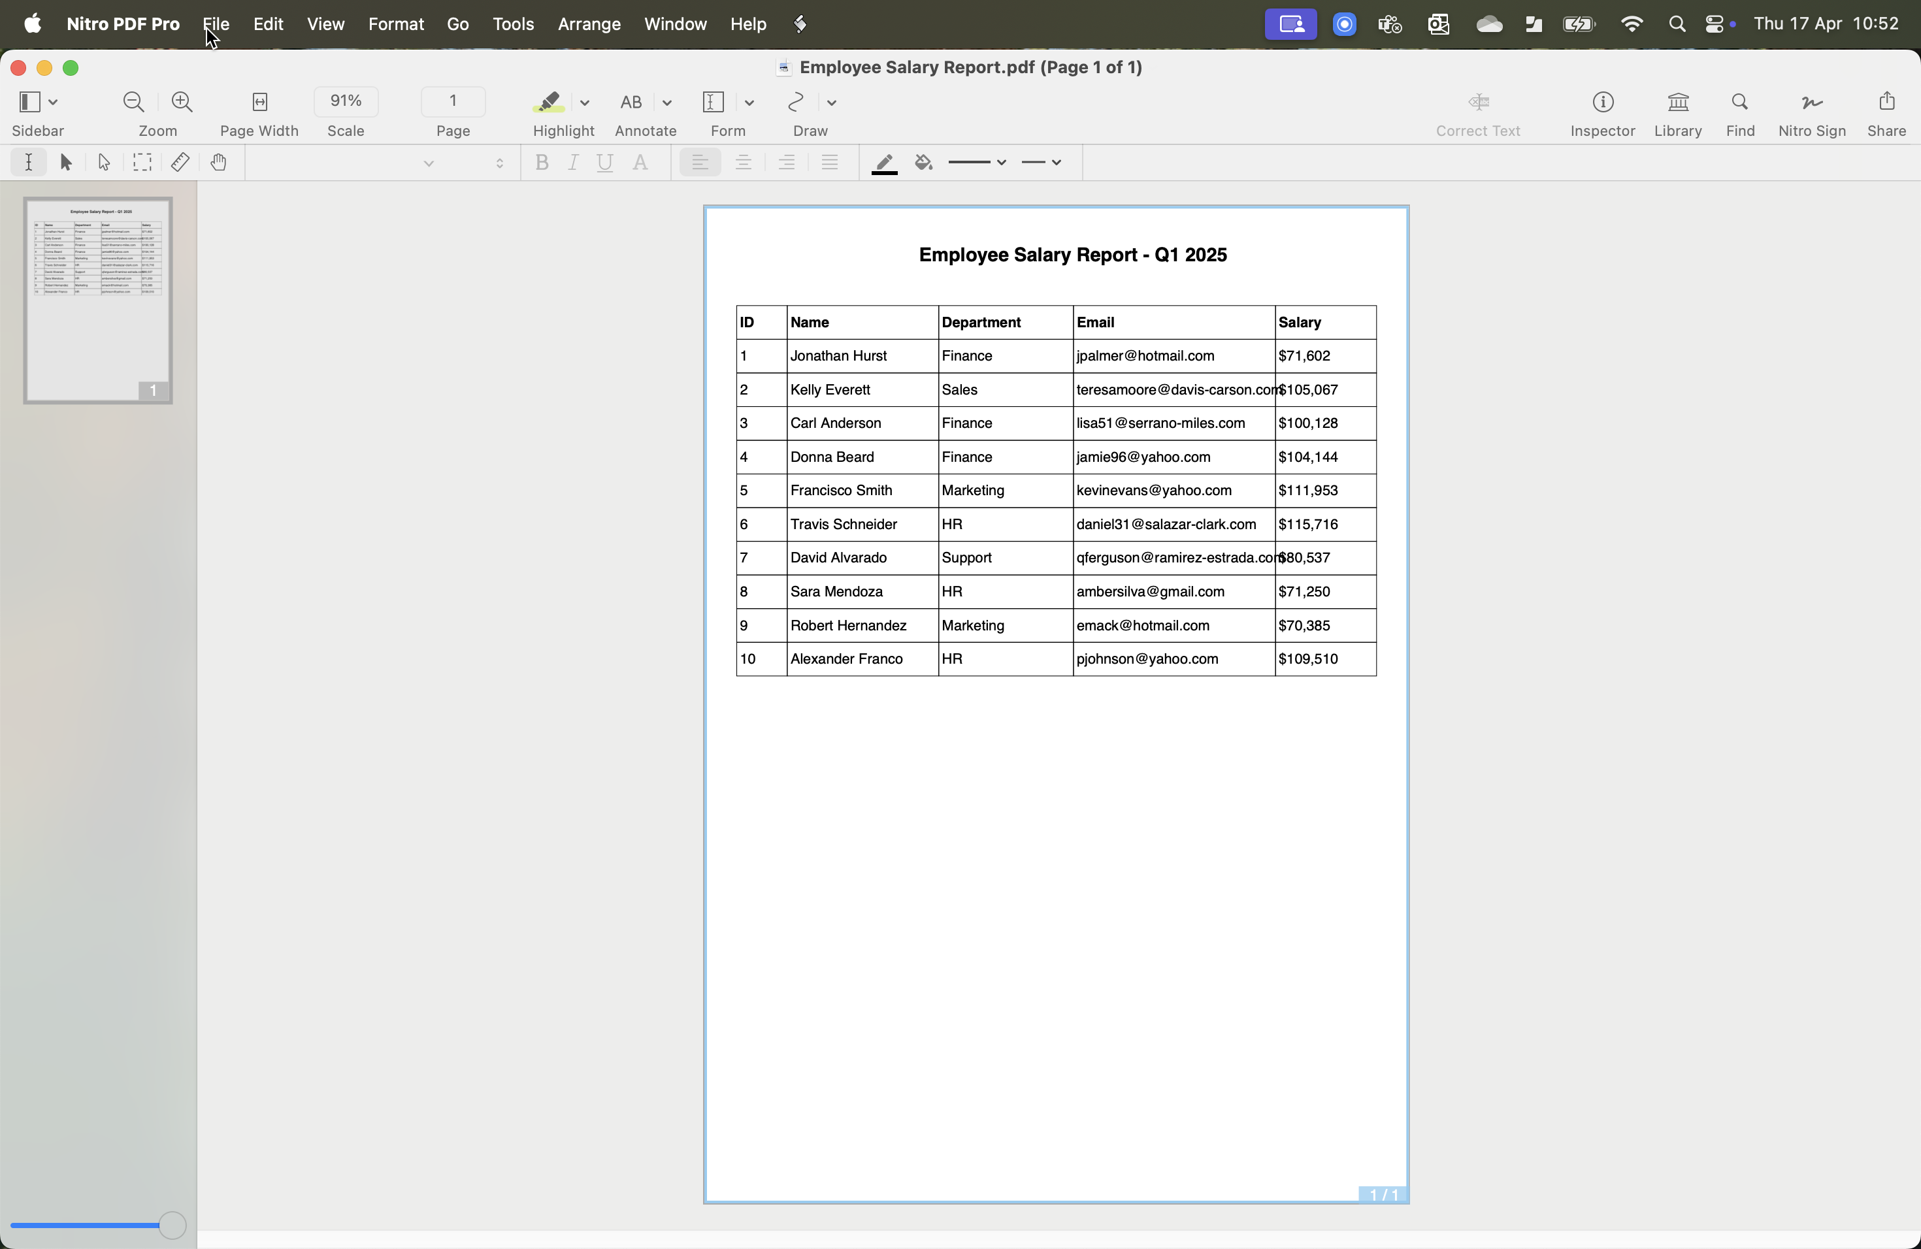The height and width of the screenshot is (1249, 1921).
Task: Click the Correct Text tool
Action: (1479, 102)
